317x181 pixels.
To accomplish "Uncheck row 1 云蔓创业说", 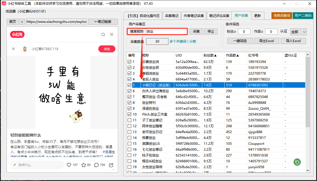I will tap(130, 62).
